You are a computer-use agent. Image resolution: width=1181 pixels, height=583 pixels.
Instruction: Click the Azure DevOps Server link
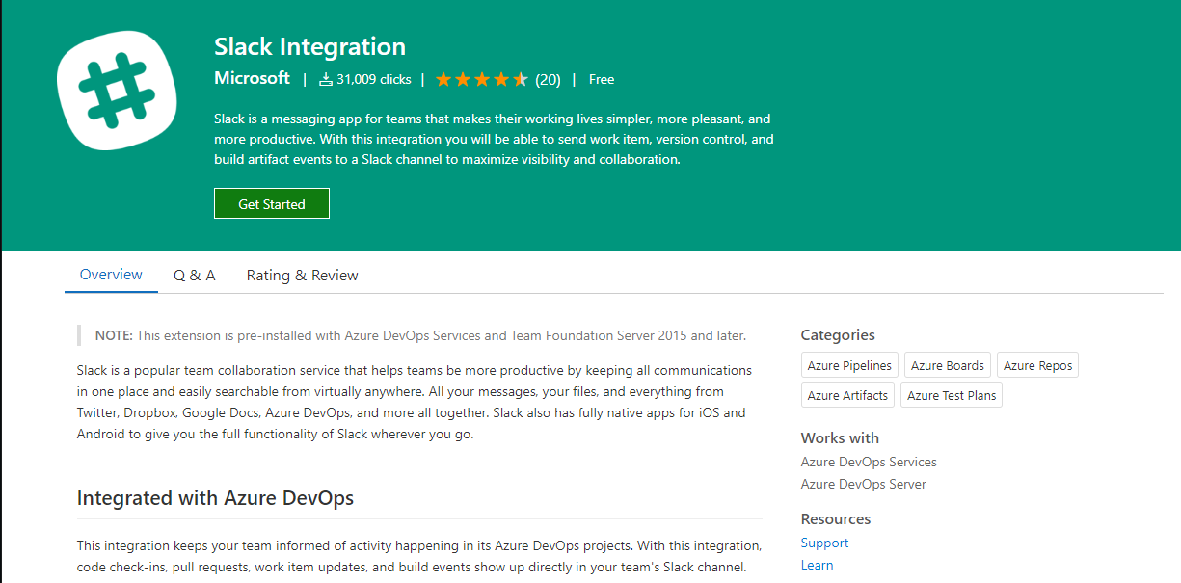(863, 484)
